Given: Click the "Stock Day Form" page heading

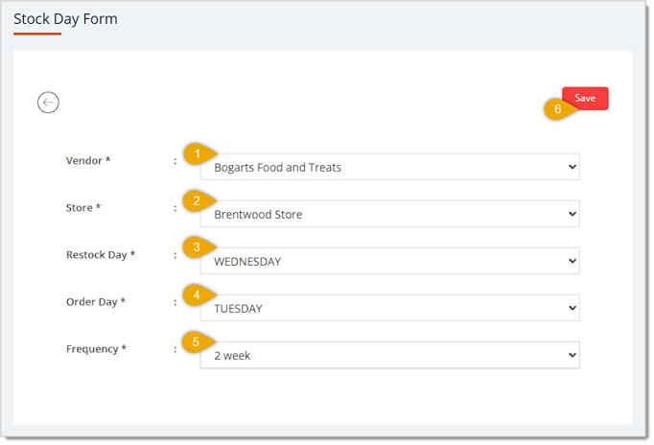Looking at the screenshot, I should pos(65,19).
